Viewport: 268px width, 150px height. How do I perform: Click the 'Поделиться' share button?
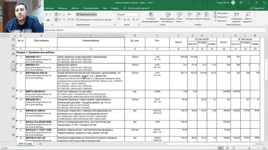coord(257,8)
